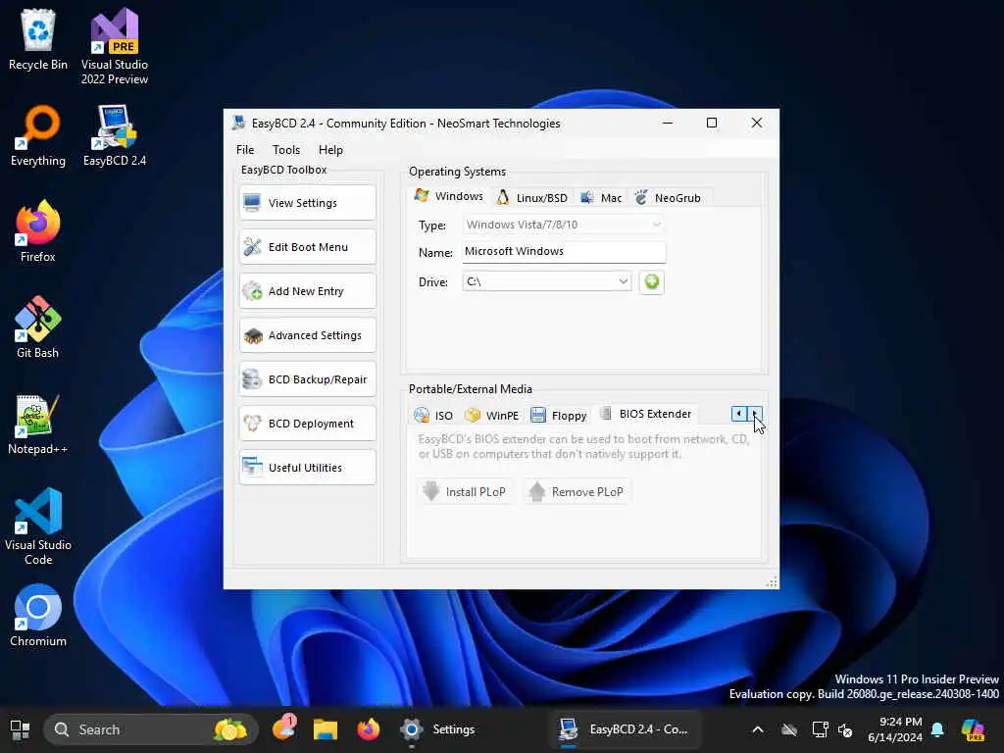The width and height of the screenshot is (1004, 753).
Task: Maximize the EasyBCD window
Action: (x=712, y=123)
